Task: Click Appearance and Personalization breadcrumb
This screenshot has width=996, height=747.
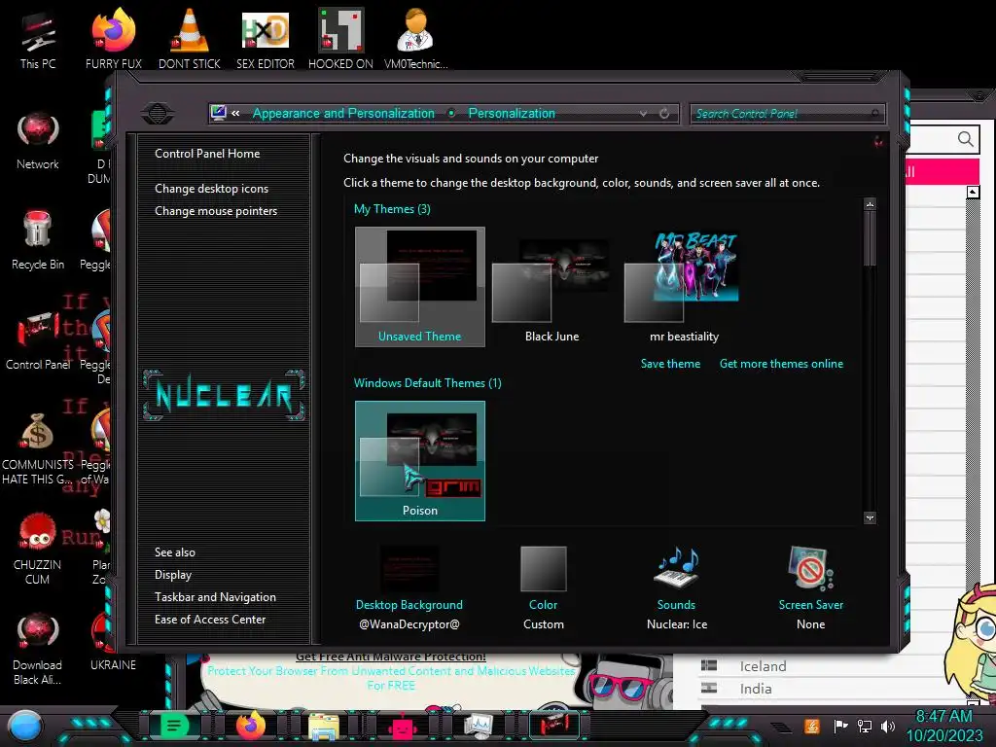Action: tap(343, 113)
